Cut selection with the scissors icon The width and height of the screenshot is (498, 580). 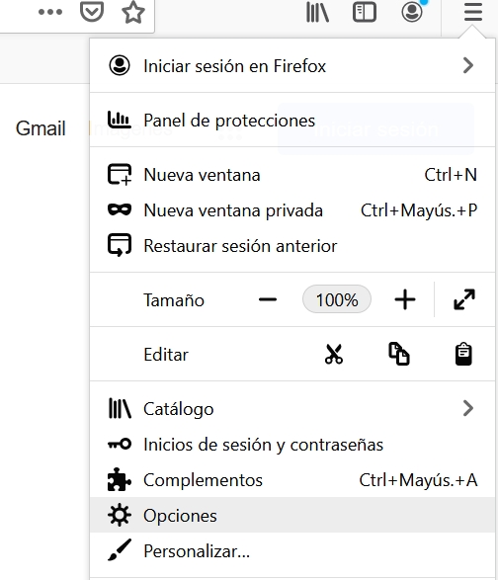[x=334, y=354]
